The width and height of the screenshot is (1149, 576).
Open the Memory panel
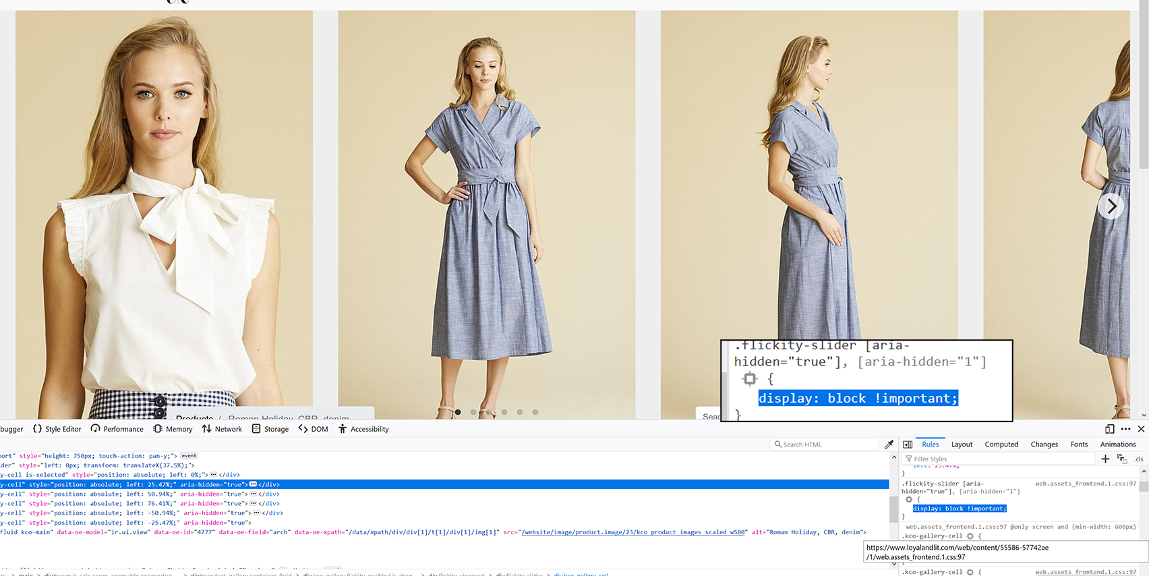click(173, 429)
